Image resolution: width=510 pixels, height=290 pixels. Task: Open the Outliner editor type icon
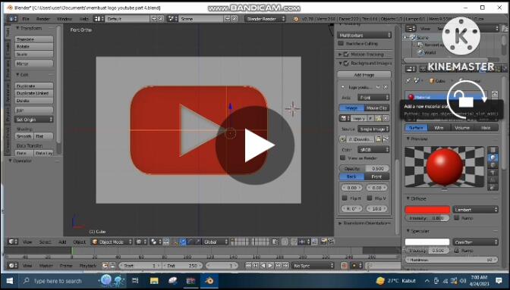(411, 29)
